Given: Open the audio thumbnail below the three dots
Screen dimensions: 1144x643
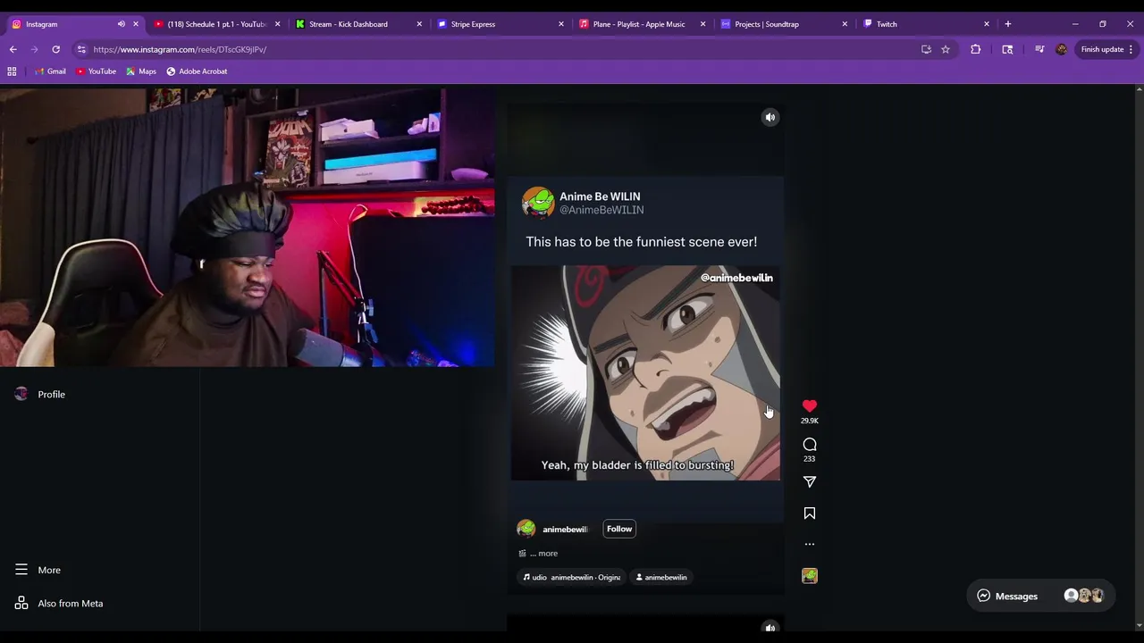Looking at the screenshot, I should click(809, 576).
